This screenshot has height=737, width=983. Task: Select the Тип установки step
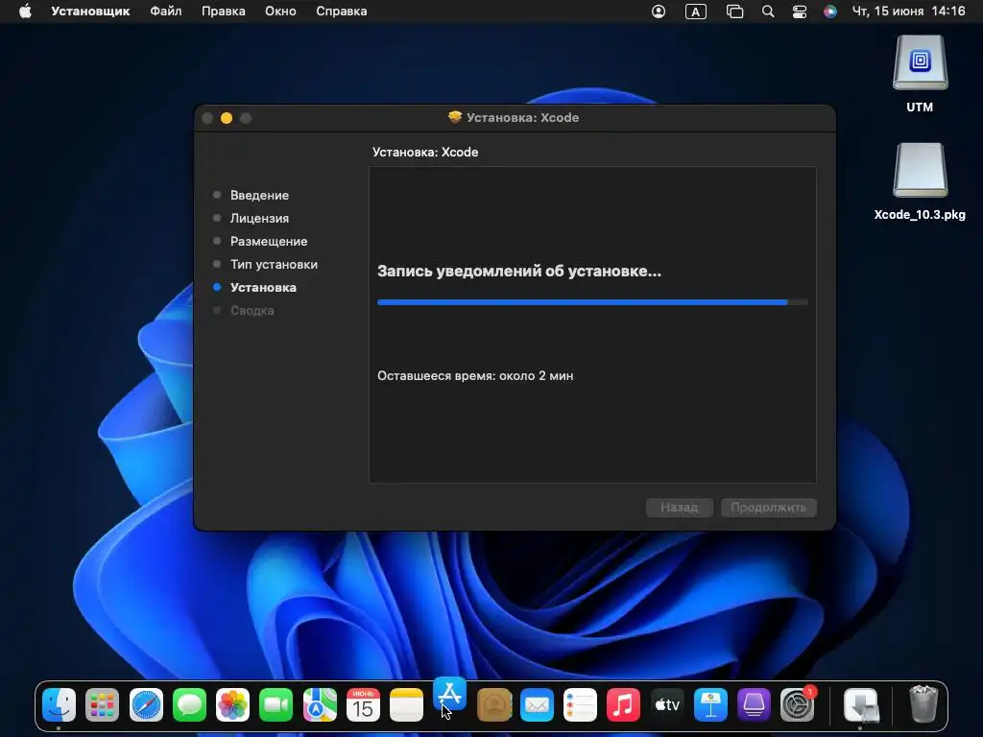pyautogui.click(x=274, y=265)
